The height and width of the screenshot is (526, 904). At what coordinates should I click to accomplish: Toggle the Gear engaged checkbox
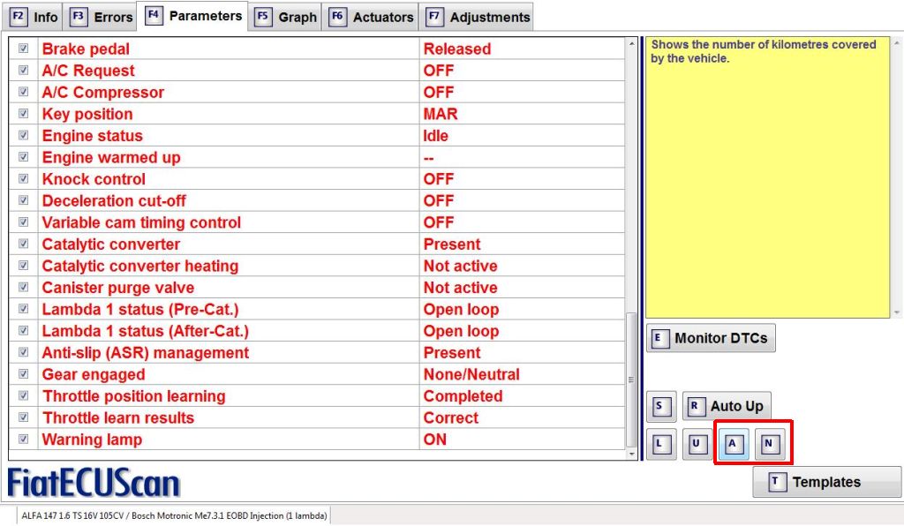point(23,374)
